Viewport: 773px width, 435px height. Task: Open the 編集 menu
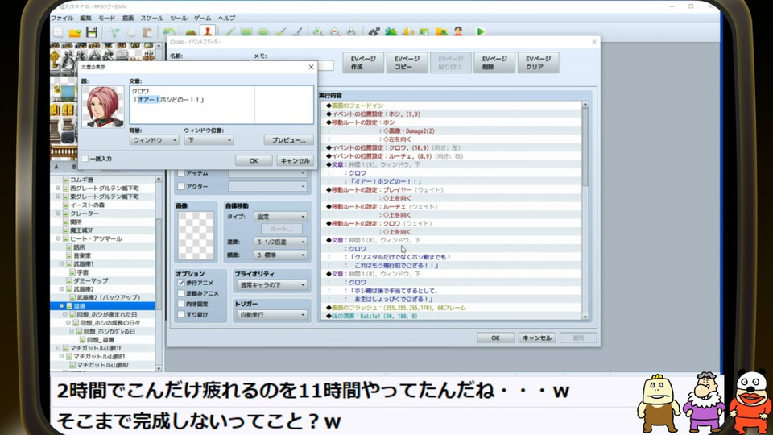(86, 19)
